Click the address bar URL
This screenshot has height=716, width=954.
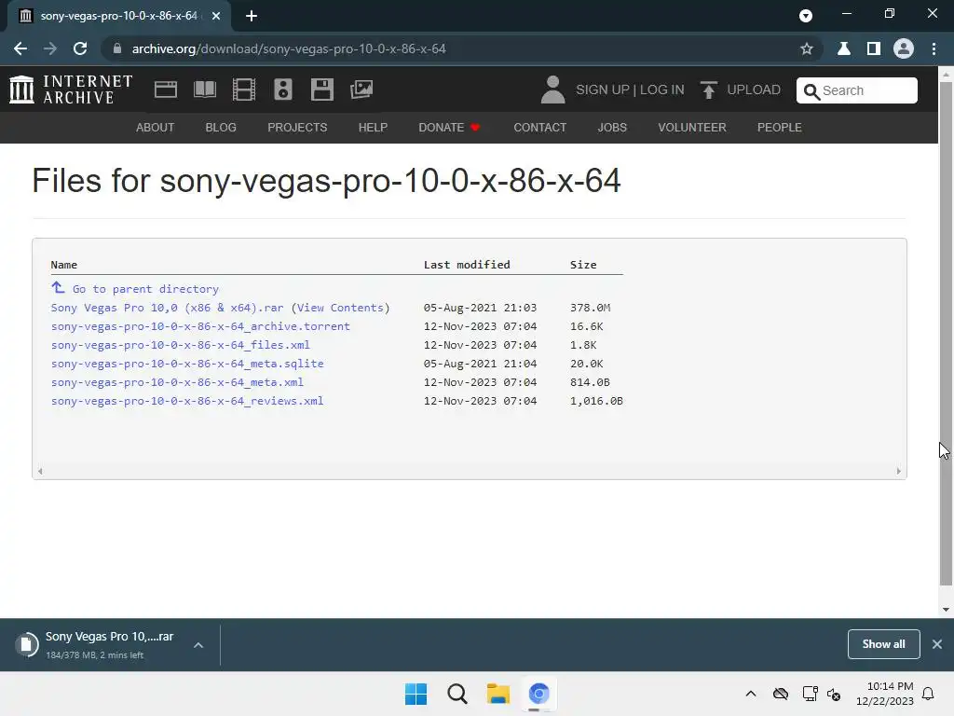(x=289, y=48)
